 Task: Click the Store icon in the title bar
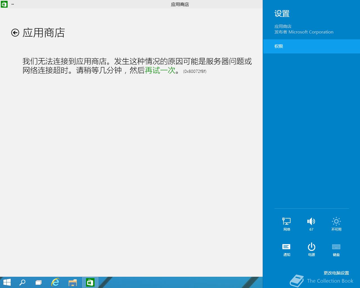(4, 4)
